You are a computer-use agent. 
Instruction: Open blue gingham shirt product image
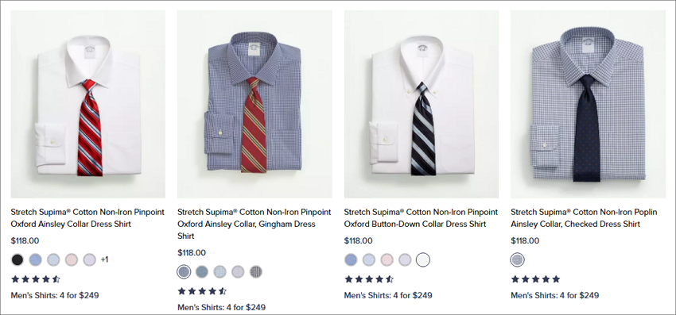(x=254, y=104)
